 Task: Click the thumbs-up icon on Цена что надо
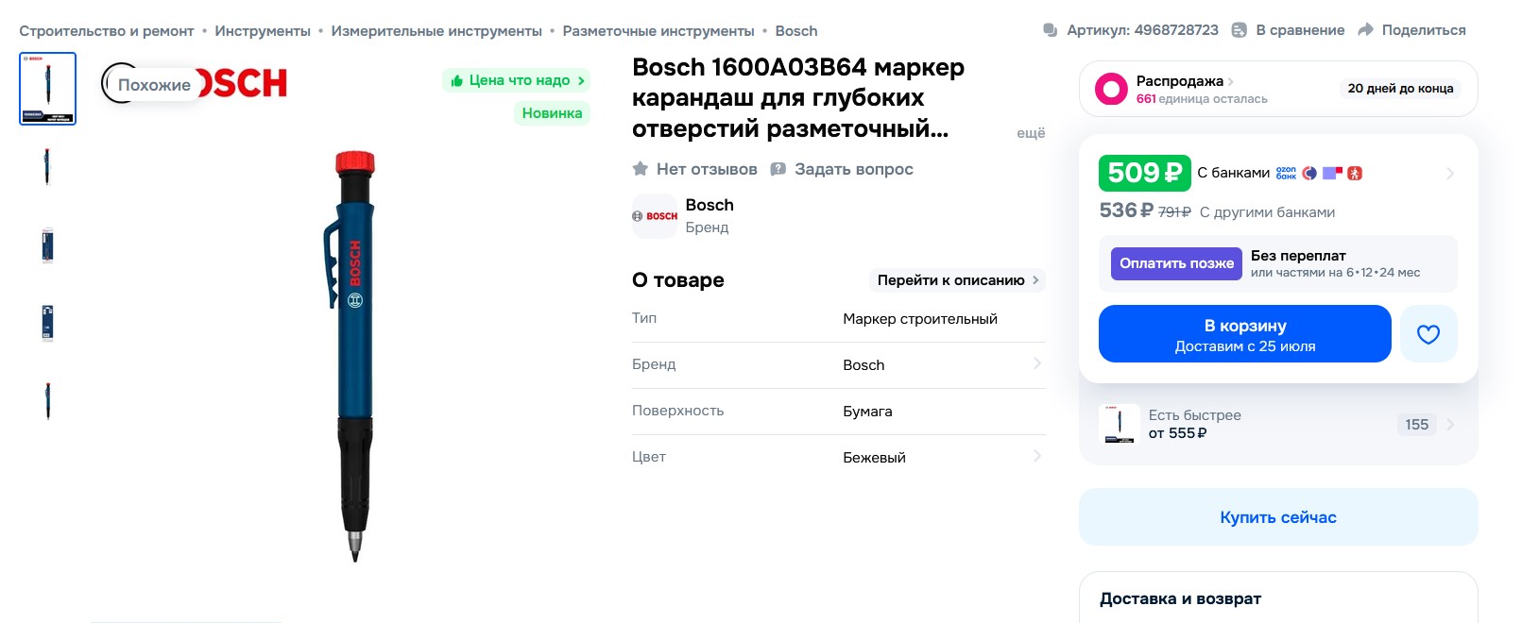click(457, 80)
